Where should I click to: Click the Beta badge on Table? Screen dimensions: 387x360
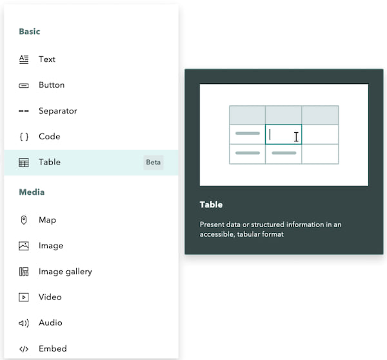(x=154, y=162)
